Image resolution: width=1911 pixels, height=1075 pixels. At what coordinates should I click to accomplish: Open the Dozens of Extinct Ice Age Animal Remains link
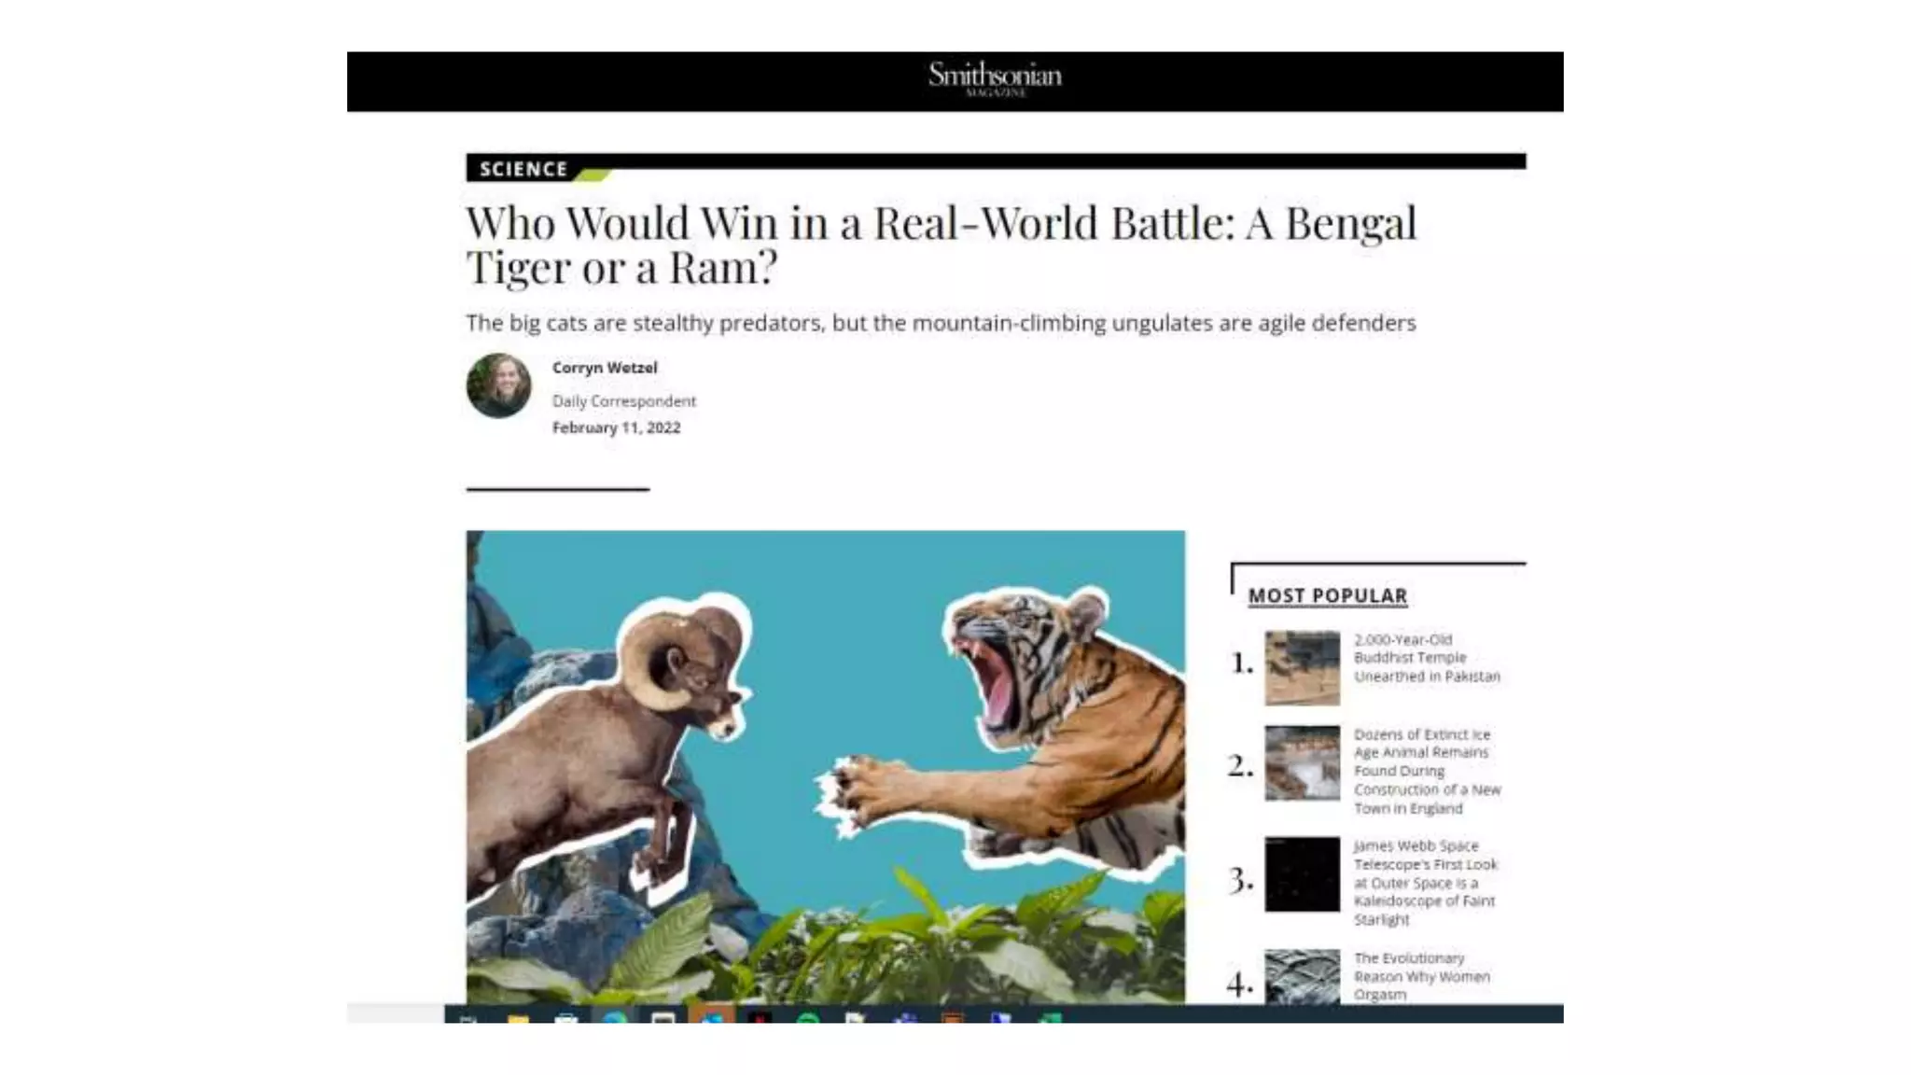1427,771
